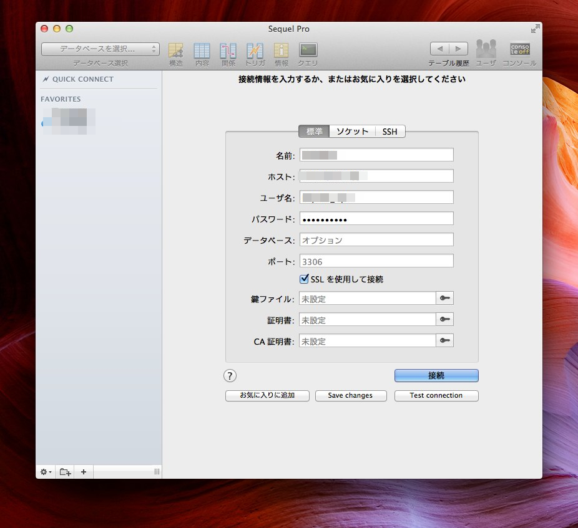Open help with the question mark button
The image size is (578, 528).
click(x=230, y=375)
